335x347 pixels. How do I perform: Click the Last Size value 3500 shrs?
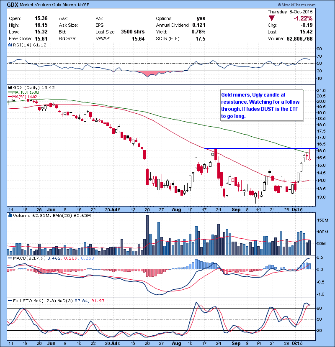click(133, 32)
